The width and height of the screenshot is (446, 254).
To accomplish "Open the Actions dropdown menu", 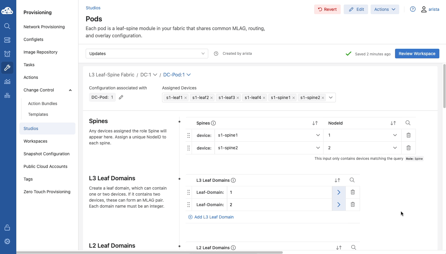I will tap(384, 9).
